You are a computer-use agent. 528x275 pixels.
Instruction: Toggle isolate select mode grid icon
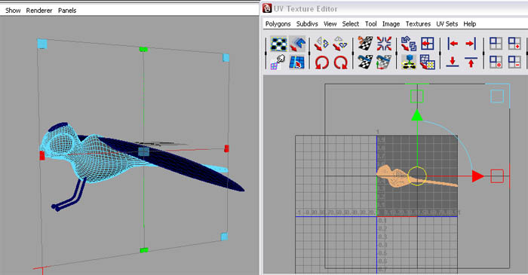pos(496,44)
